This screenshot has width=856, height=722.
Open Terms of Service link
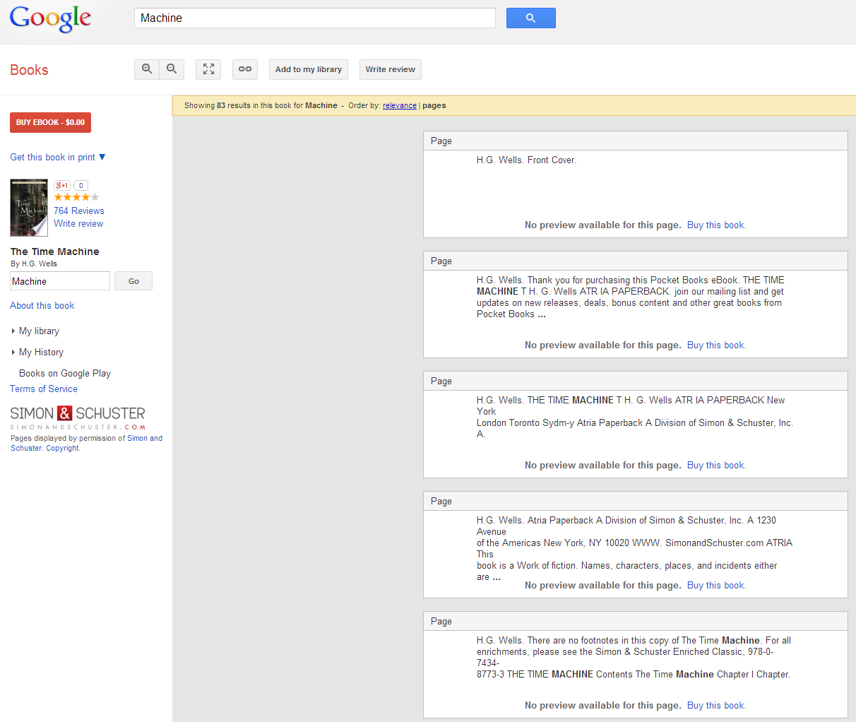tap(44, 389)
